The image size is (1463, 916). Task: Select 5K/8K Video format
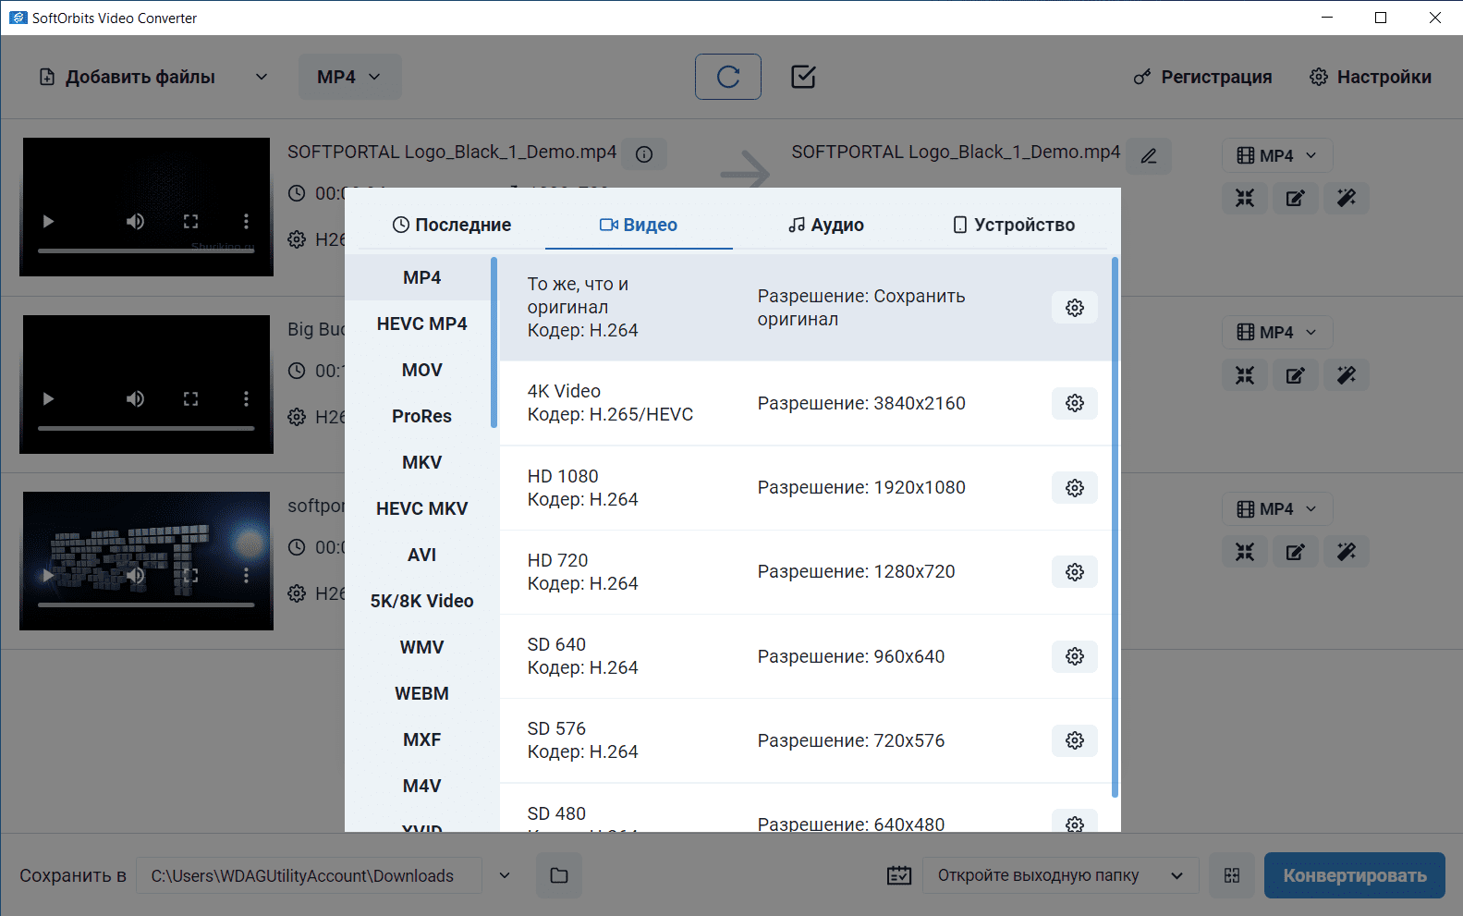pyautogui.click(x=421, y=601)
